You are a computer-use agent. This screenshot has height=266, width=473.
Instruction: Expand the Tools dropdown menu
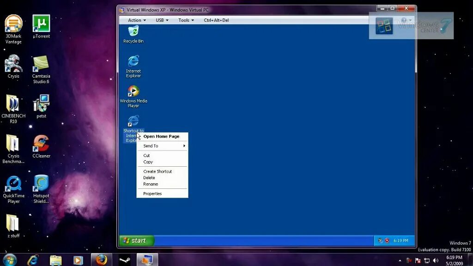point(186,20)
